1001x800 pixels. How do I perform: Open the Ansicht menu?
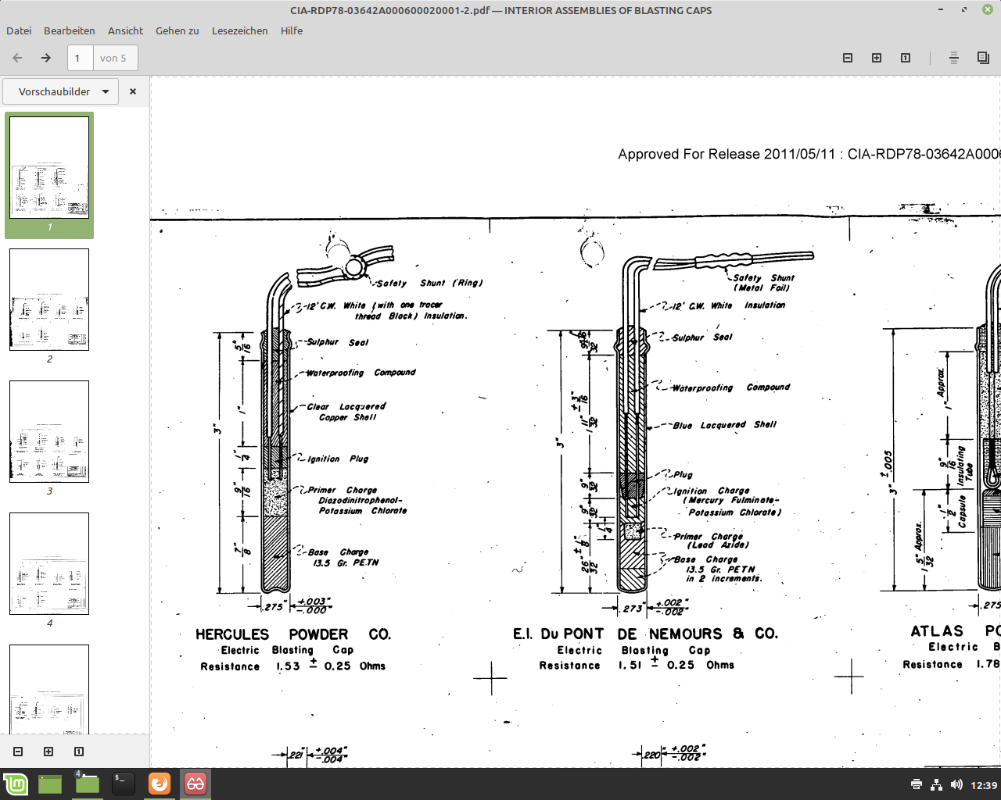pos(125,30)
